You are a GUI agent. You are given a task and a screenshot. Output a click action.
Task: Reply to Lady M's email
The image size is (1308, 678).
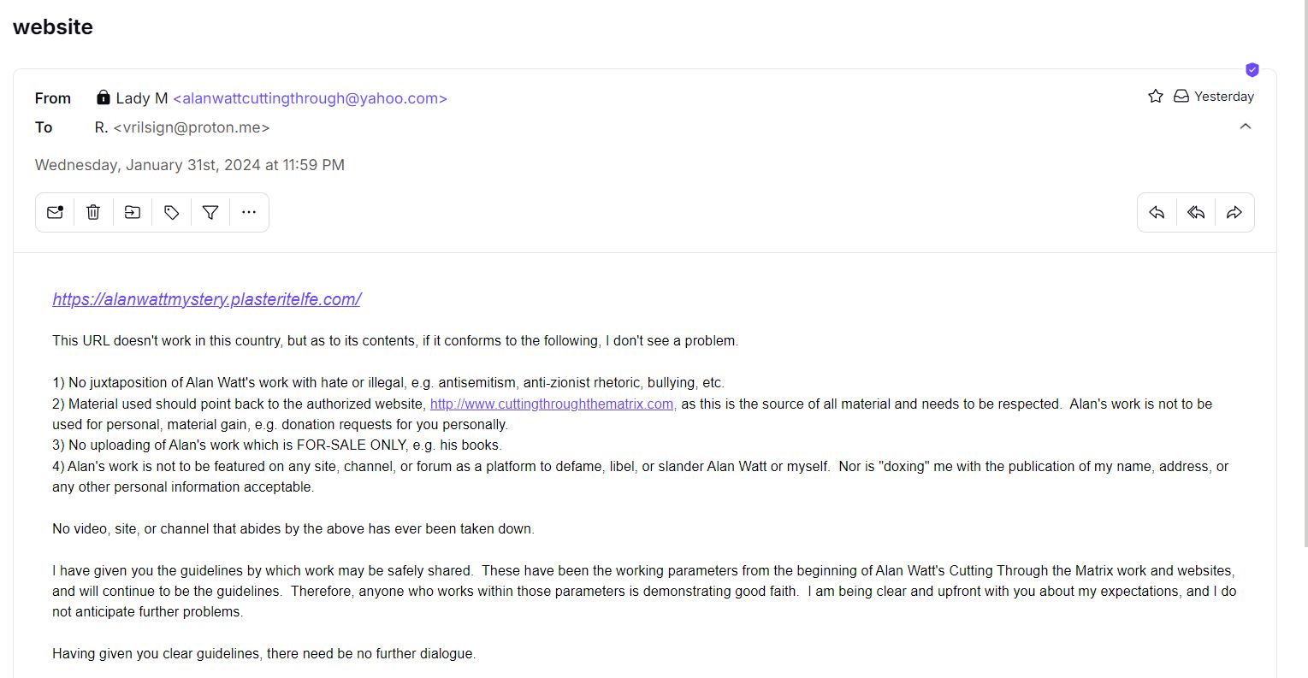(x=1157, y=212)
